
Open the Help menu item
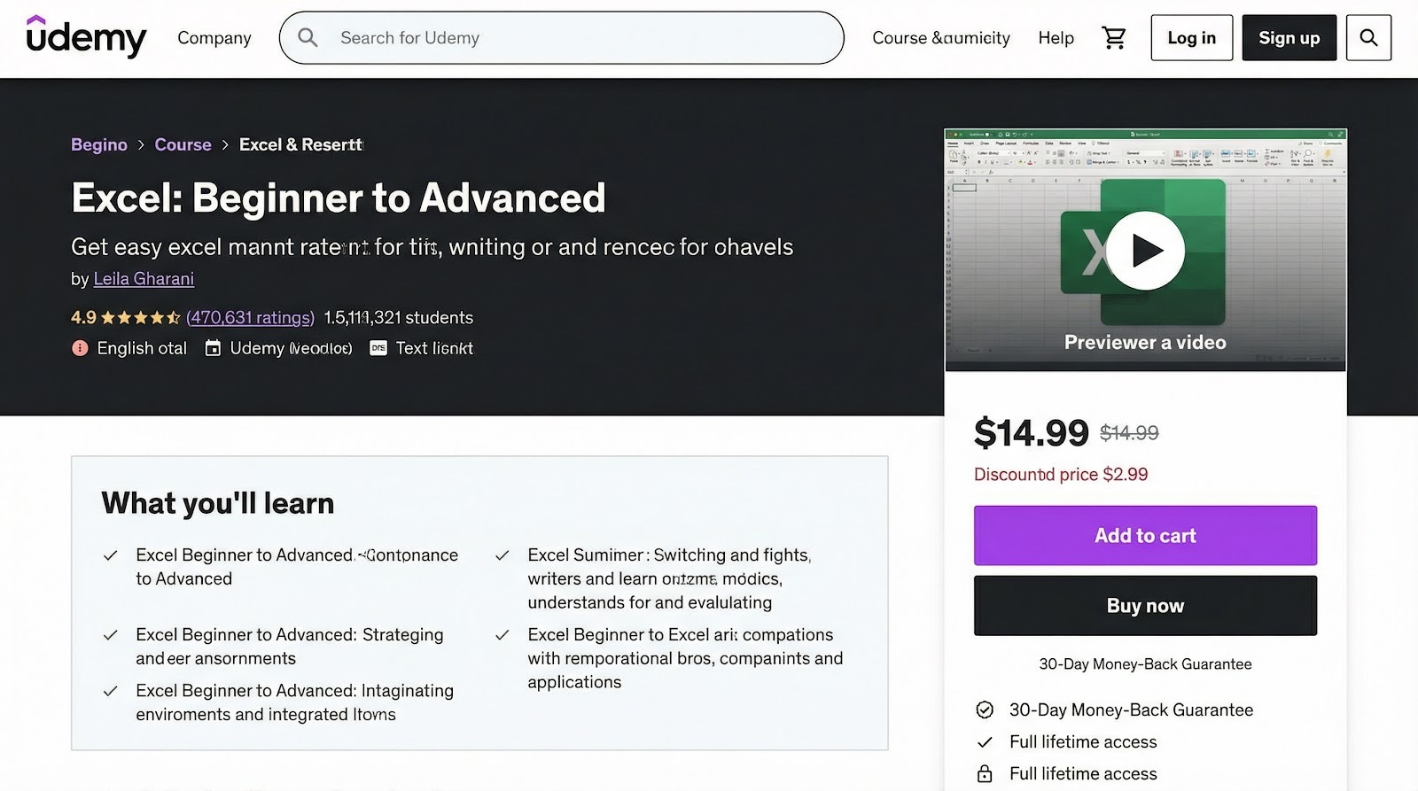coord(1056,38)
